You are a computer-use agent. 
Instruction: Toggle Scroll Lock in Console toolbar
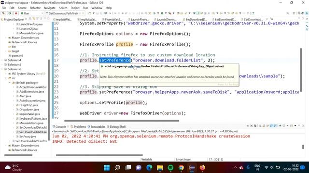click(x=264, y=126)
